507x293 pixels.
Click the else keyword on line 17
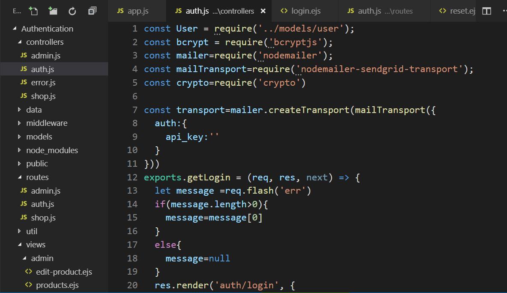point(165,245)
